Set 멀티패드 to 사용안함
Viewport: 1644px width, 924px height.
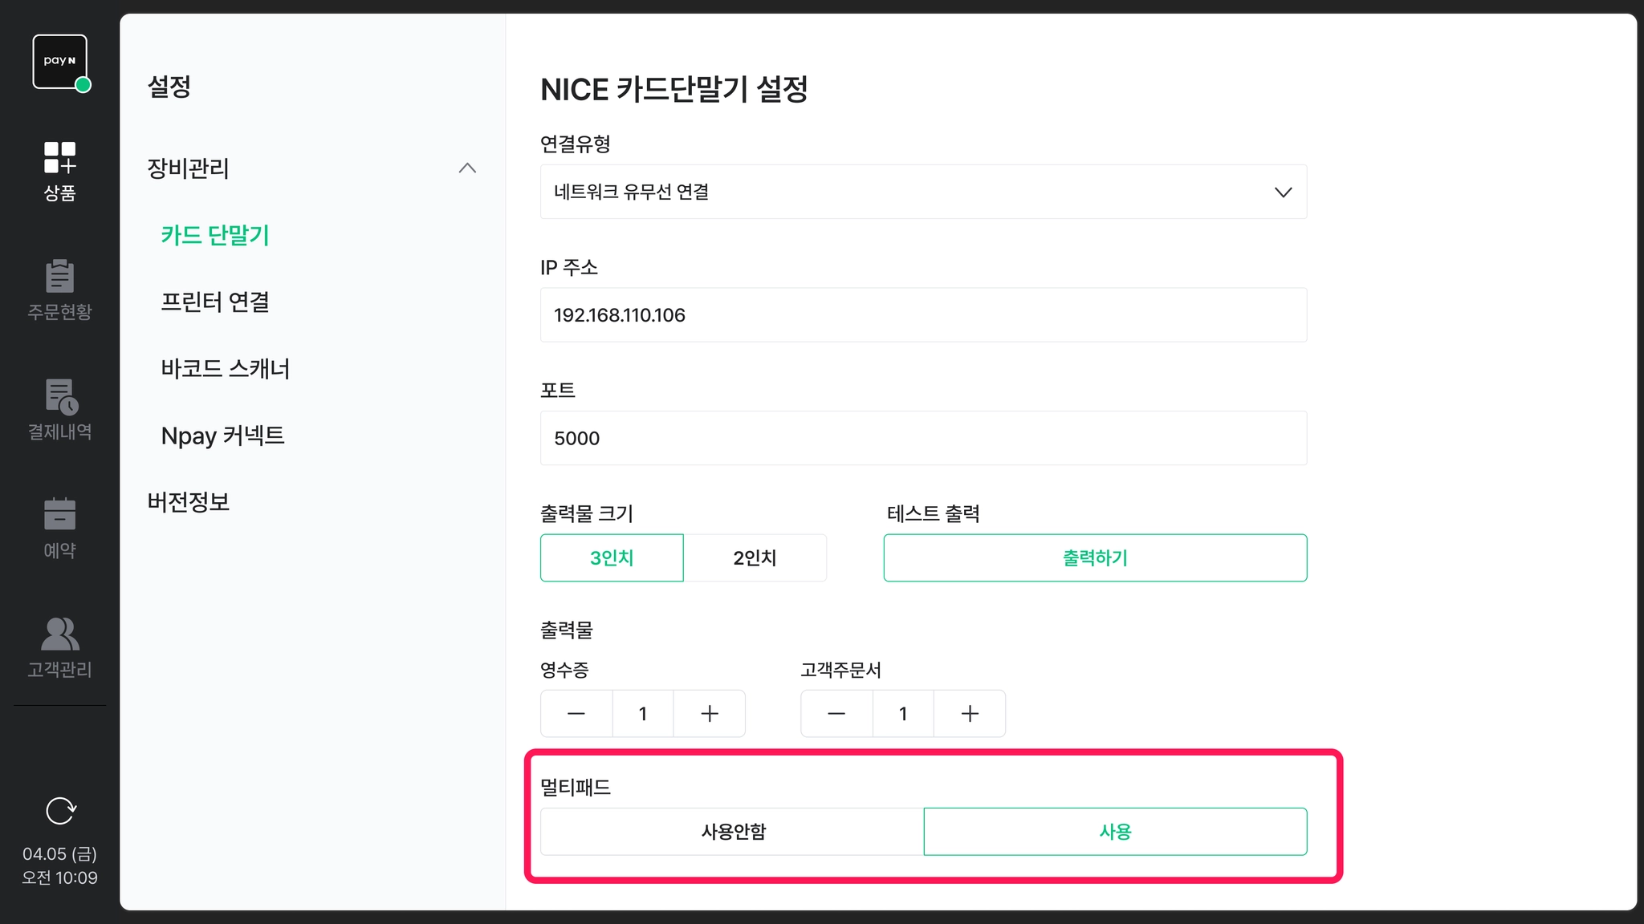click(x=732, y=831)
